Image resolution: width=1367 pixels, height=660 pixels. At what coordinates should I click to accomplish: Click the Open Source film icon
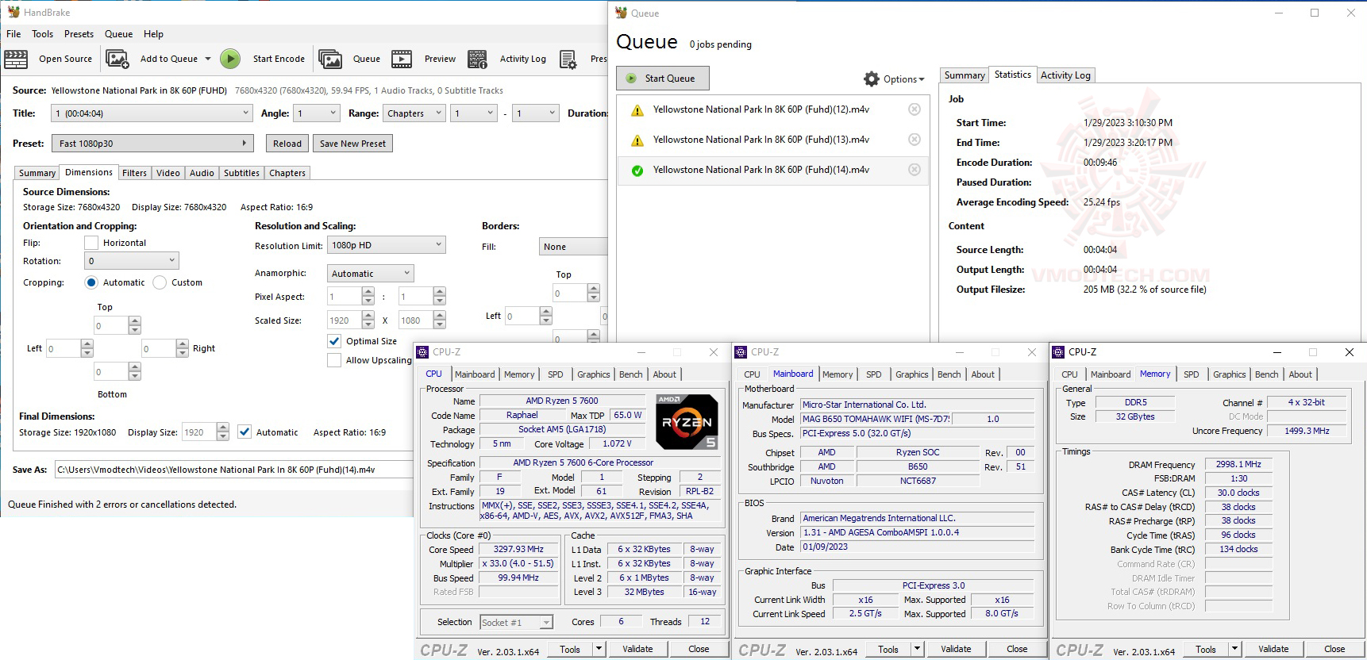point(16,59)
